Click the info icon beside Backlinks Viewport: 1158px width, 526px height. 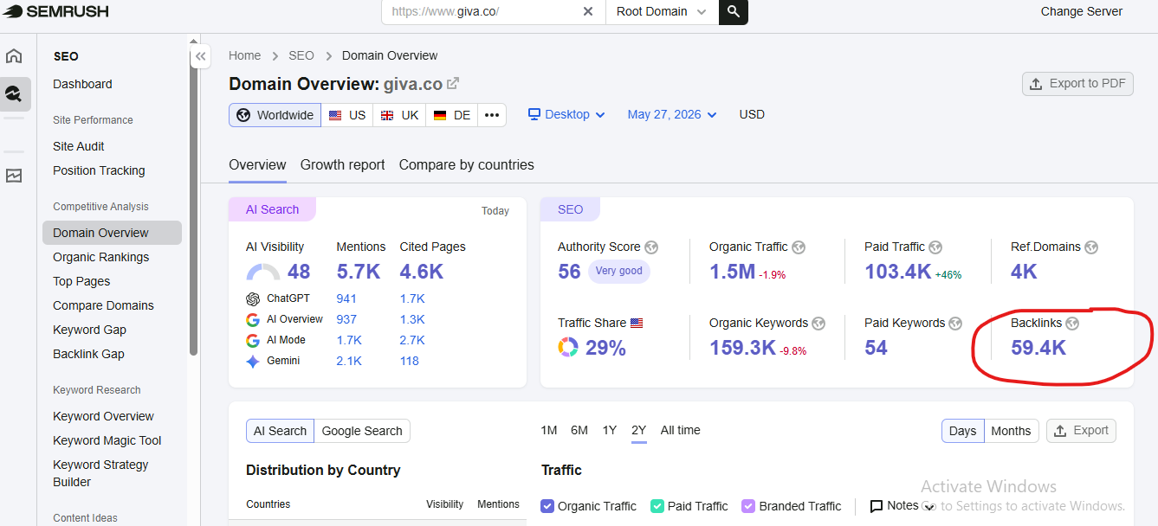click(x=1072, y=324)
